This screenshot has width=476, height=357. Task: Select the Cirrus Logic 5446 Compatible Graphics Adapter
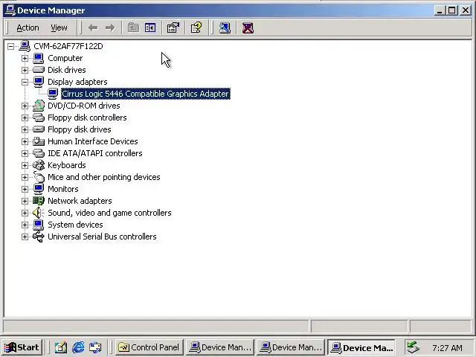coord(146,94)
